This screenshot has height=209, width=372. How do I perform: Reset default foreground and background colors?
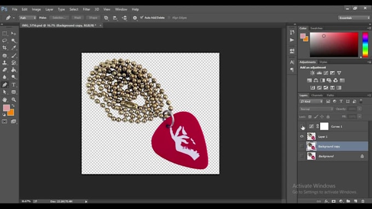click(4, 115)
